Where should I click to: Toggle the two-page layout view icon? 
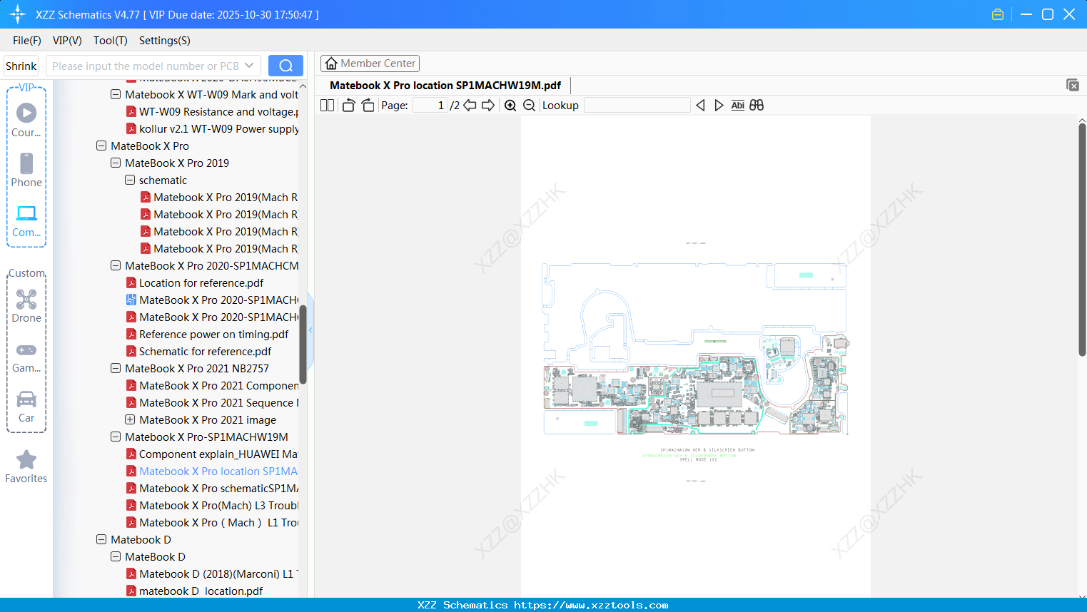(327, 106)
